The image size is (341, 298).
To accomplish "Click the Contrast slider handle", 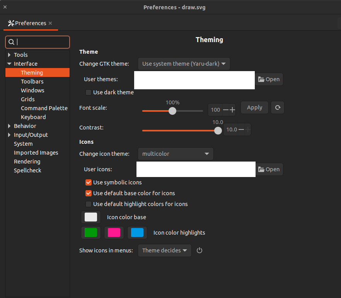I will [218, 131].
